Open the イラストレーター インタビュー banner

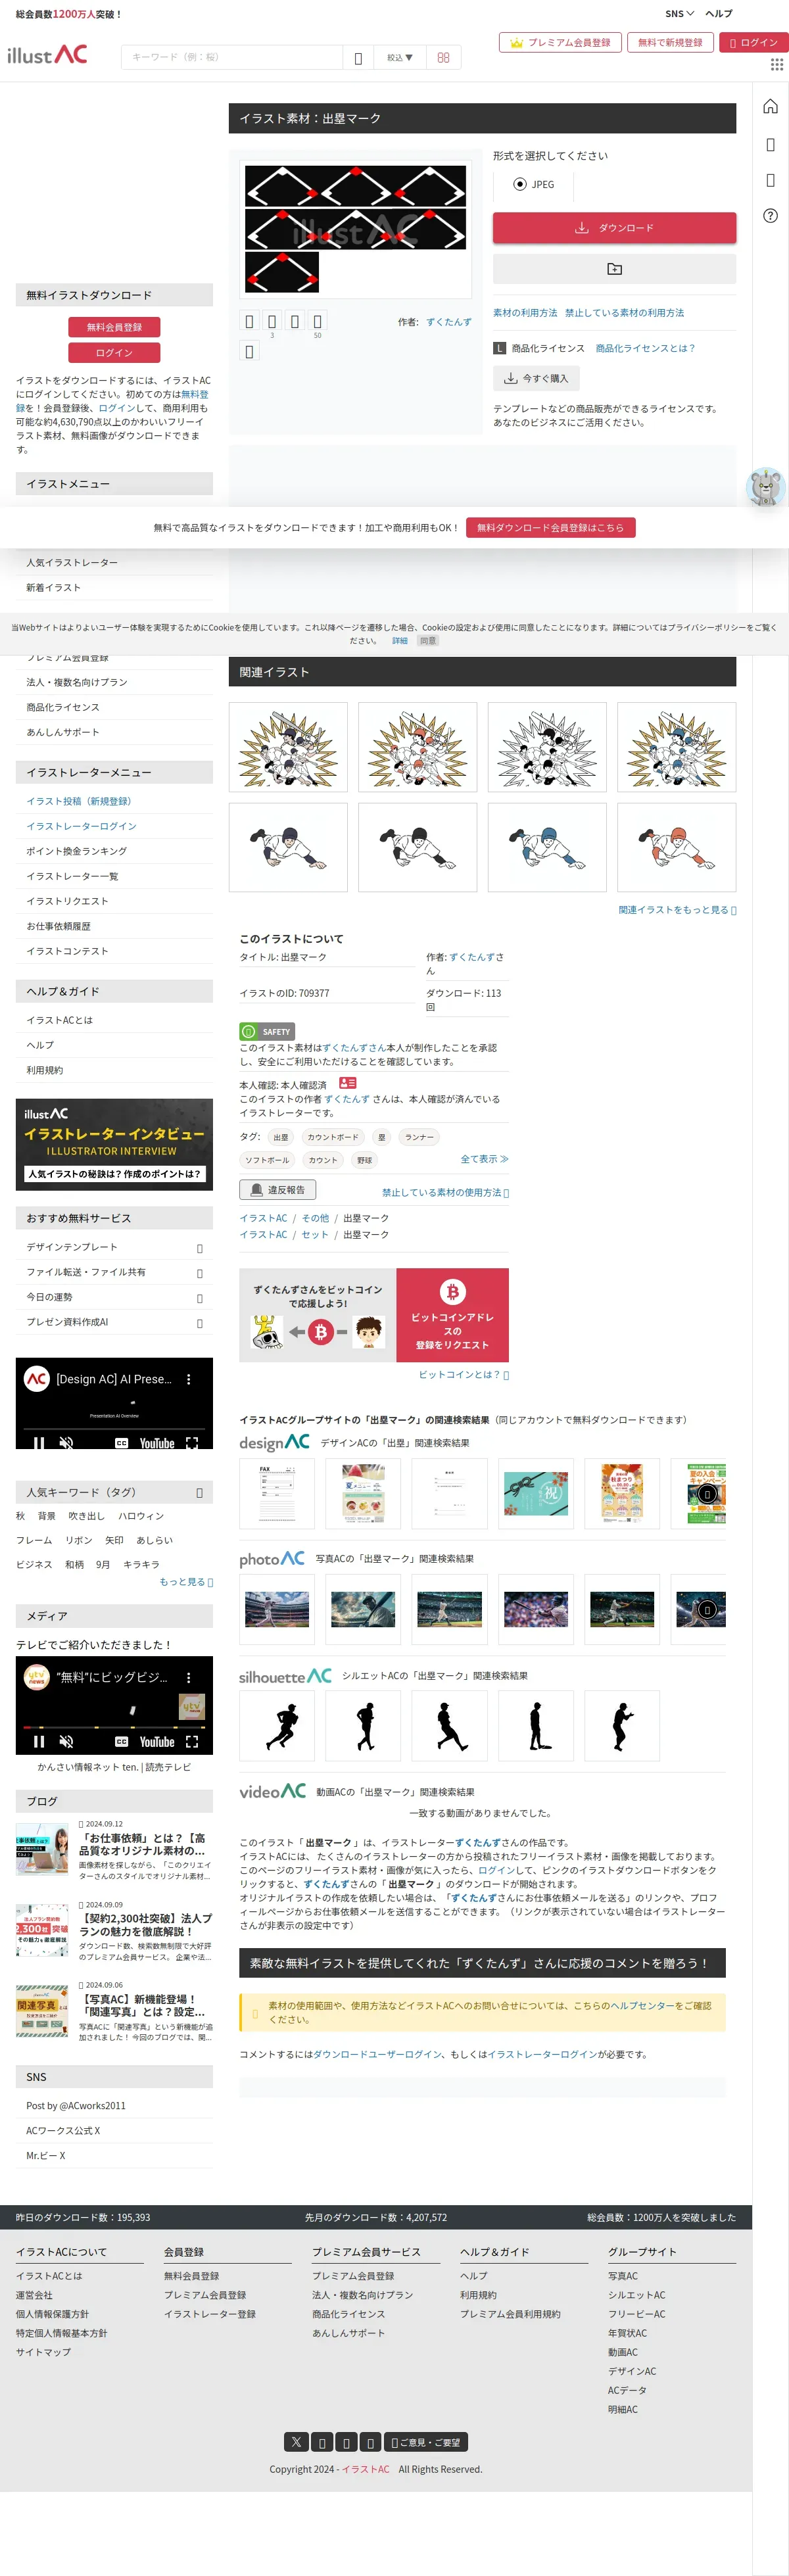click(x=114, y=1145)
